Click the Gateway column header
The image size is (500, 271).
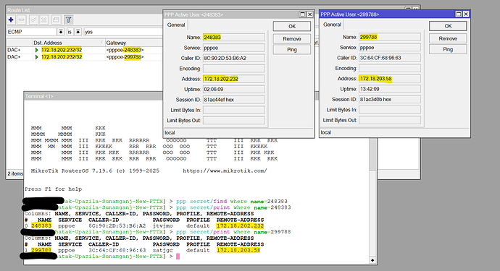(134, 43)
